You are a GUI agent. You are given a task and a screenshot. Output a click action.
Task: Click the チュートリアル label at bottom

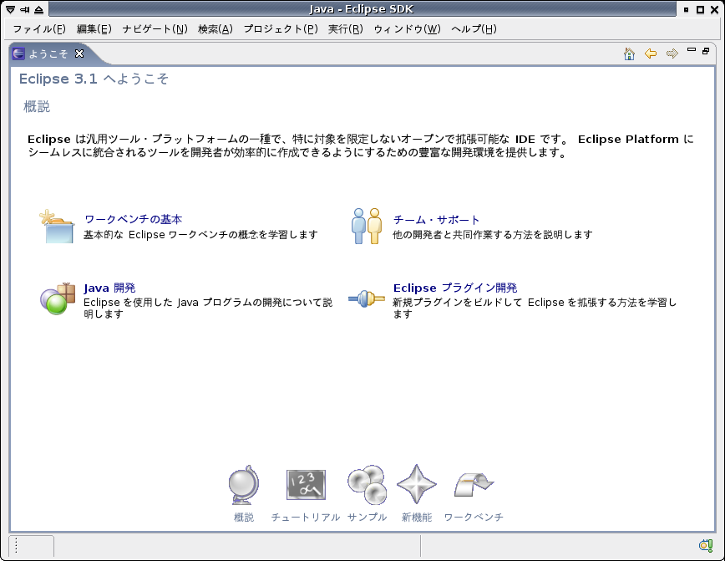pyautogui.click(x=306, y=518)
